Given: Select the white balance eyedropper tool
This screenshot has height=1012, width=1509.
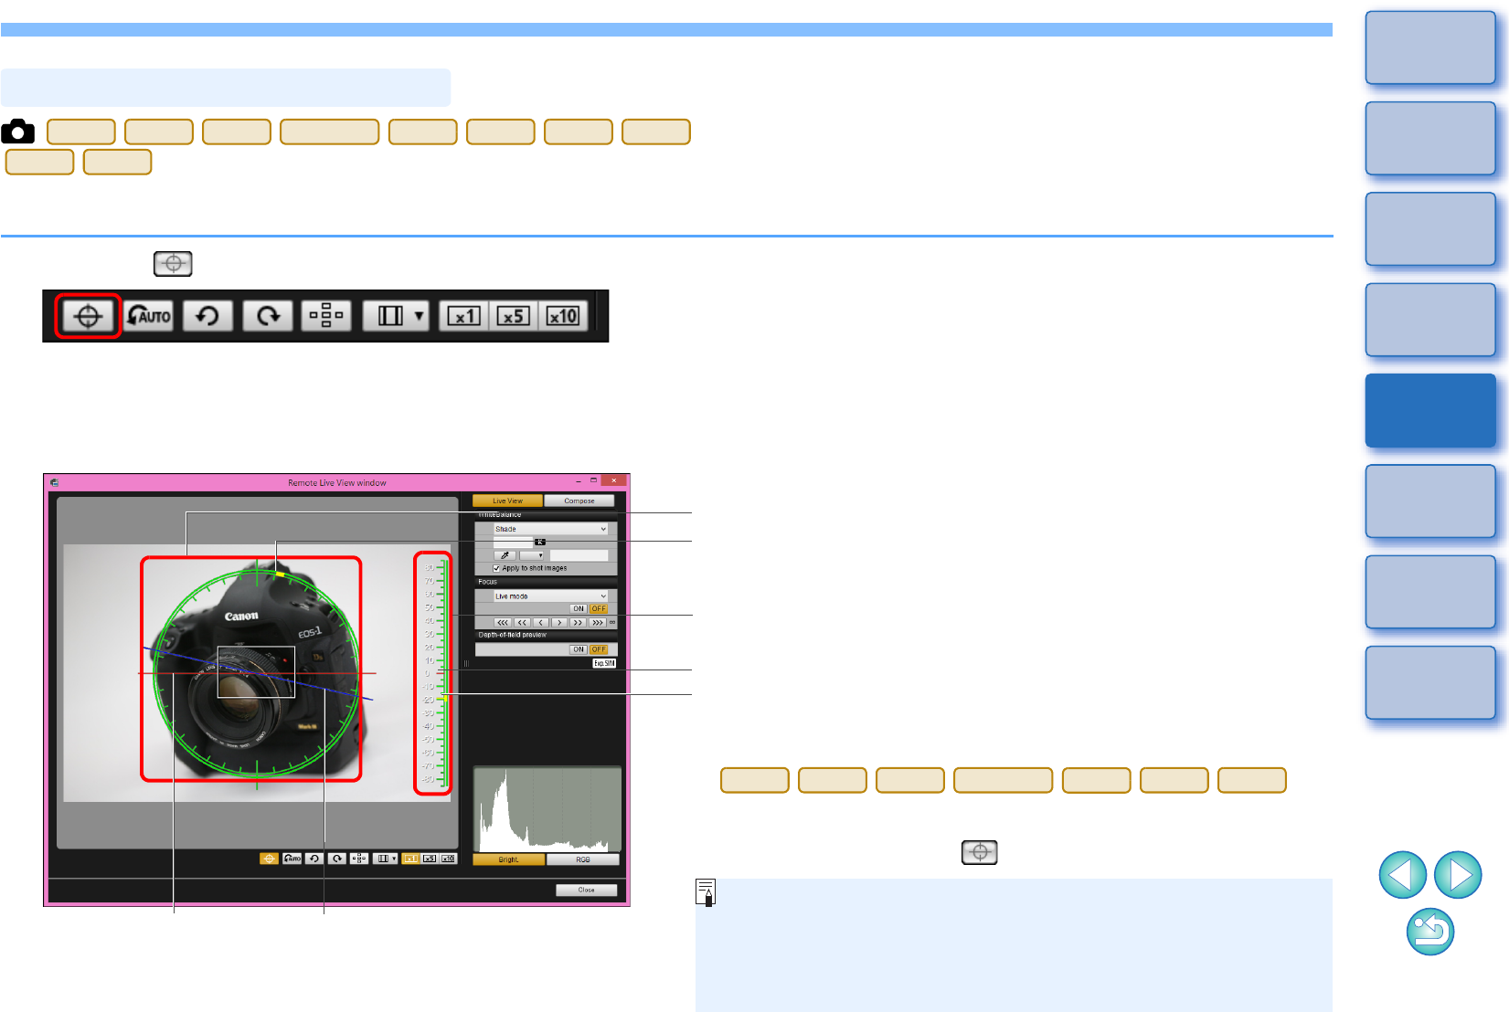Looking at the screenshot, I should [505, 555].
